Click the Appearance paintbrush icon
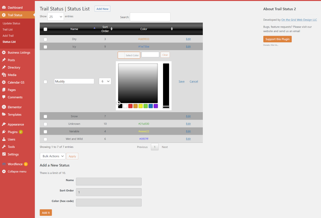 coord(4,124)
